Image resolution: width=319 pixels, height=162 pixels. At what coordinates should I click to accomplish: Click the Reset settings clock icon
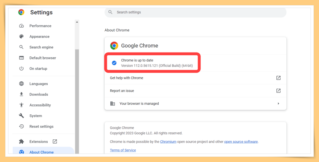(22, 126)
